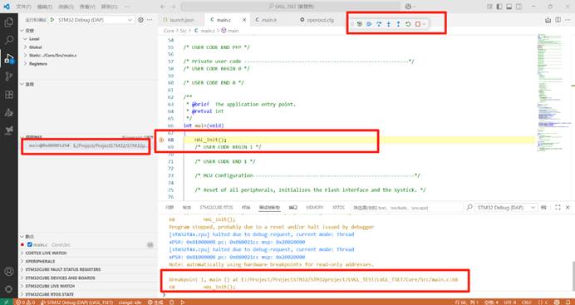The height and width of the screenshot is (305, 575).
Task: Open launch.json via the gear icon
Action: 140,20
